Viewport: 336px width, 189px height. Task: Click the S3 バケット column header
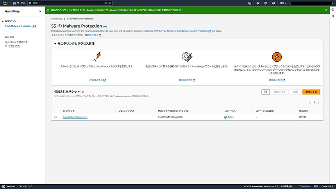(x=69, y=111)
